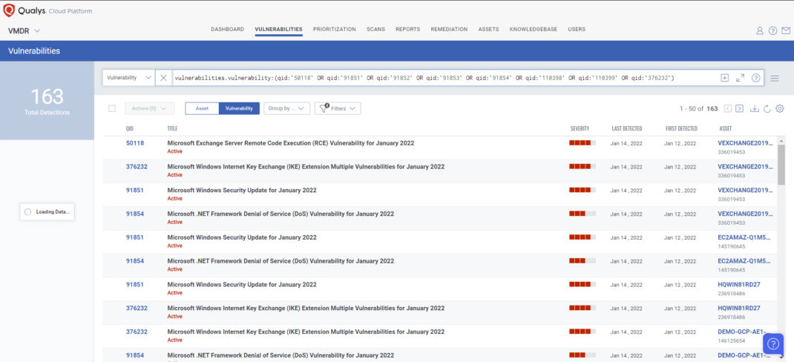Open the hamburger menu beside the search bar
Screen dimensions: 794x362
click(775, 79)
